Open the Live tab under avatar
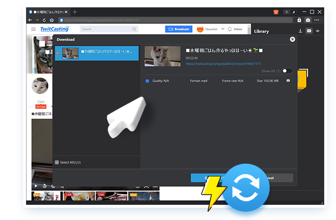Viewport: 336px width, 220px height. [x=41, y=101]
